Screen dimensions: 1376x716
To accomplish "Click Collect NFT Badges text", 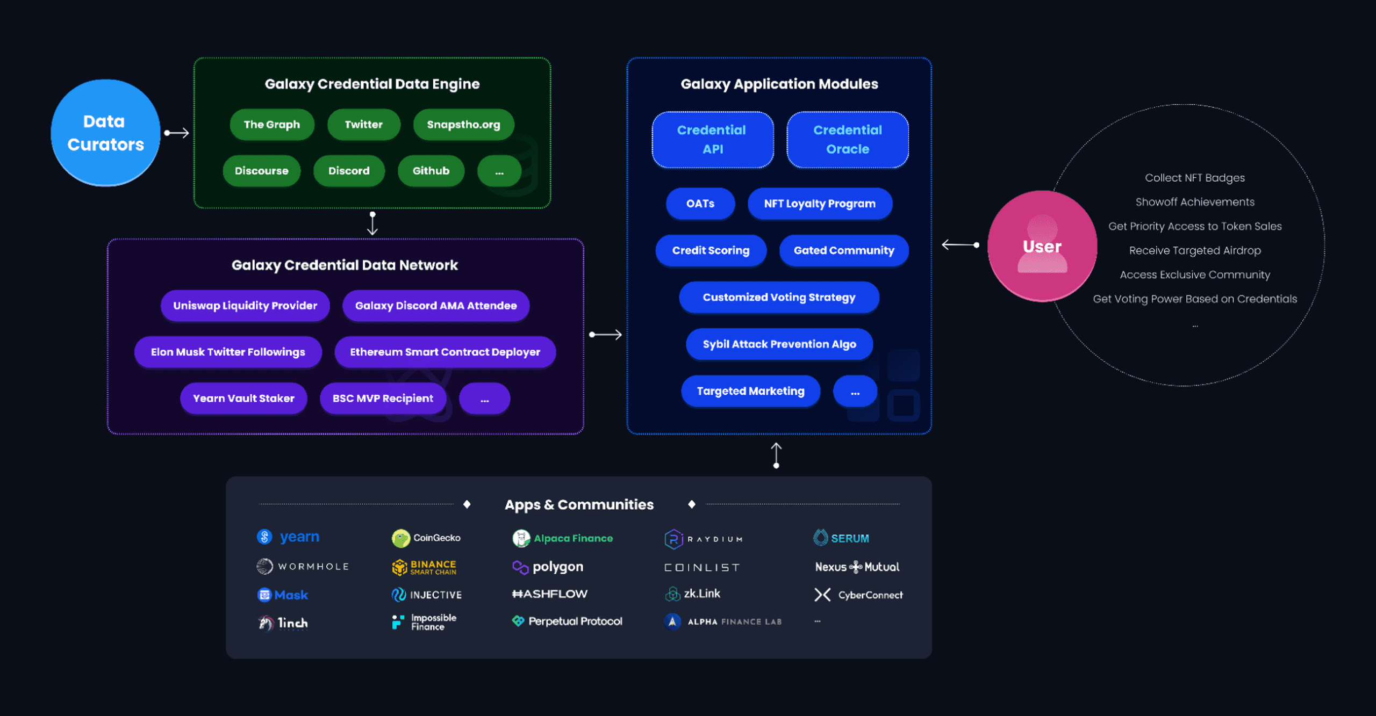I will click(1195, 178).
